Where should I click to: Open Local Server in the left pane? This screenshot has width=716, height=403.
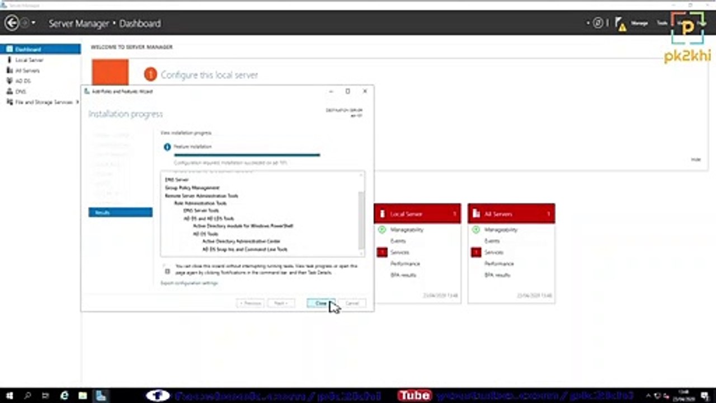click(x=29, y=60)
